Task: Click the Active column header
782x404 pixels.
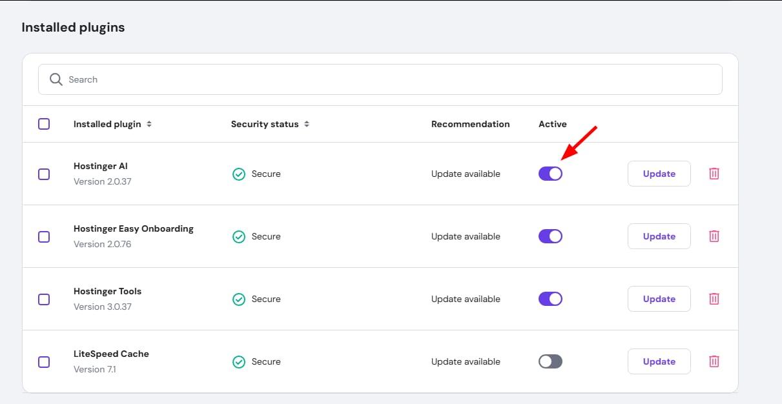Action: [x=552, y=124]
